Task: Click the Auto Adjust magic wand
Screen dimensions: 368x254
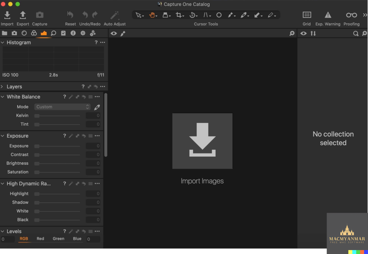Action: [115, 15]
